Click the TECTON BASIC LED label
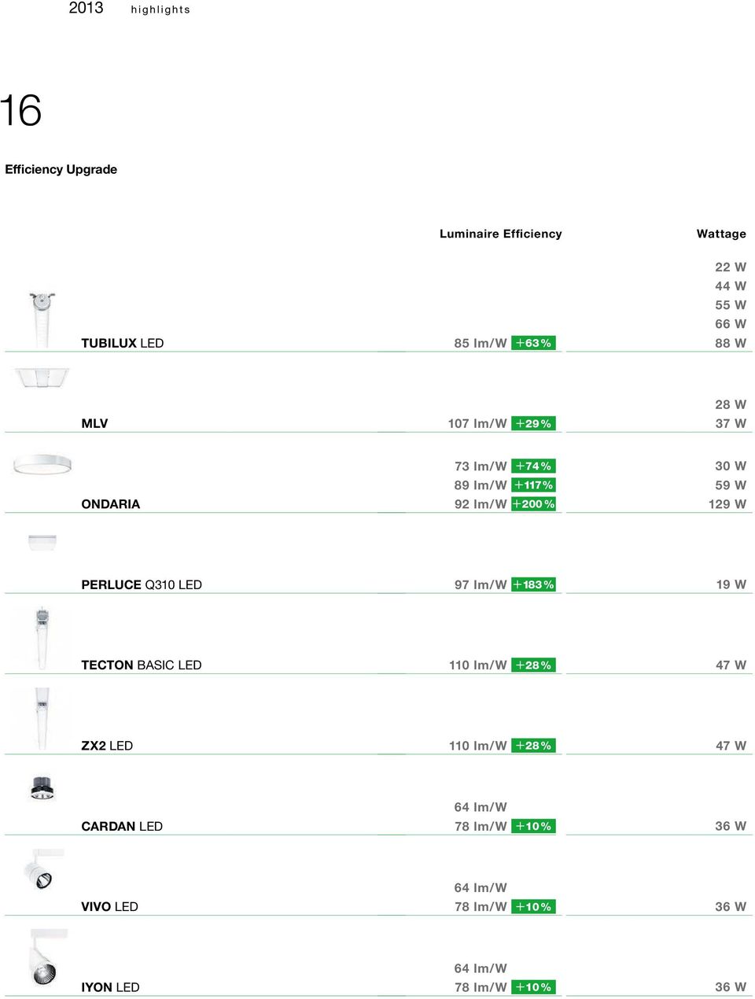Screen dimensions: 755x999 point(142,665)
